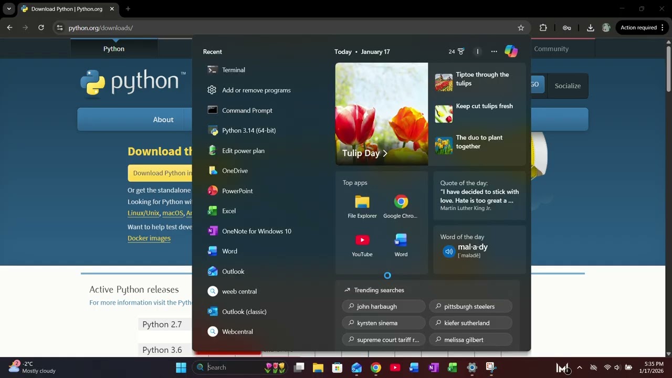Image resolution: width=672 pixels, height=378 pixels.
Task: Search trending supreme court tariff
Action: pos(384,340)
